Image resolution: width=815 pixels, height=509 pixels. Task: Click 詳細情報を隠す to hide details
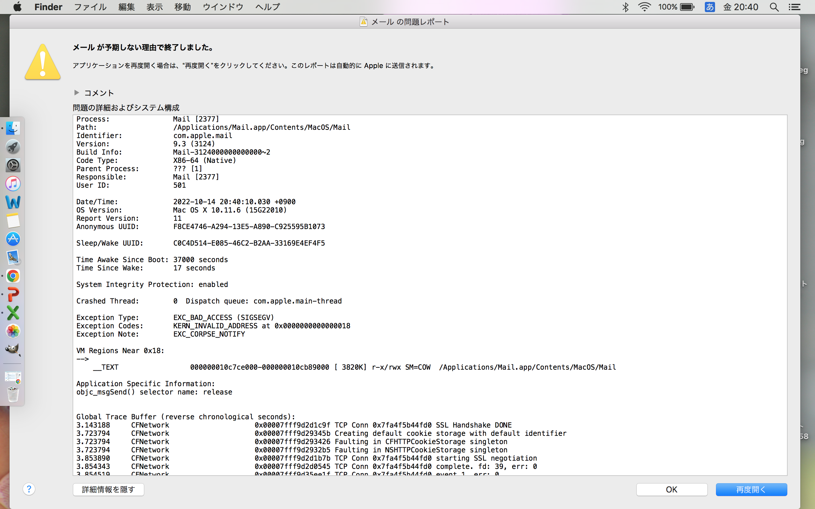tap(109, 490)
